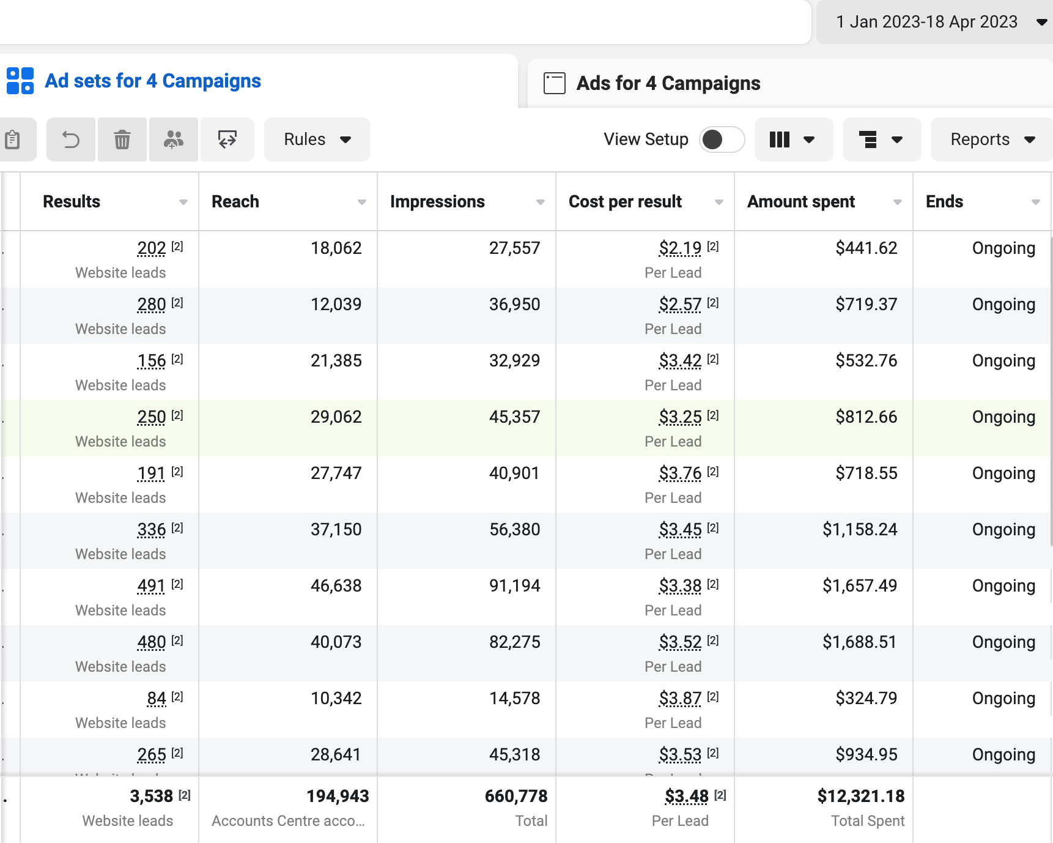This screenshot has width=1053, height=843.
Task: Expand the Results column header arrow
Action: click(x=183, y=202)
